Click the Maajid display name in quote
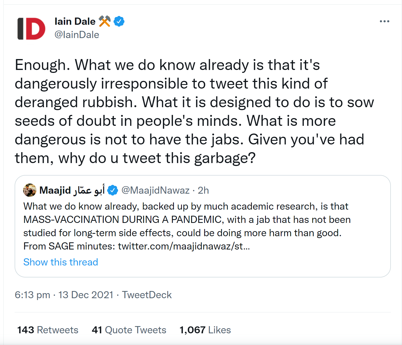 tap(72, 190)
